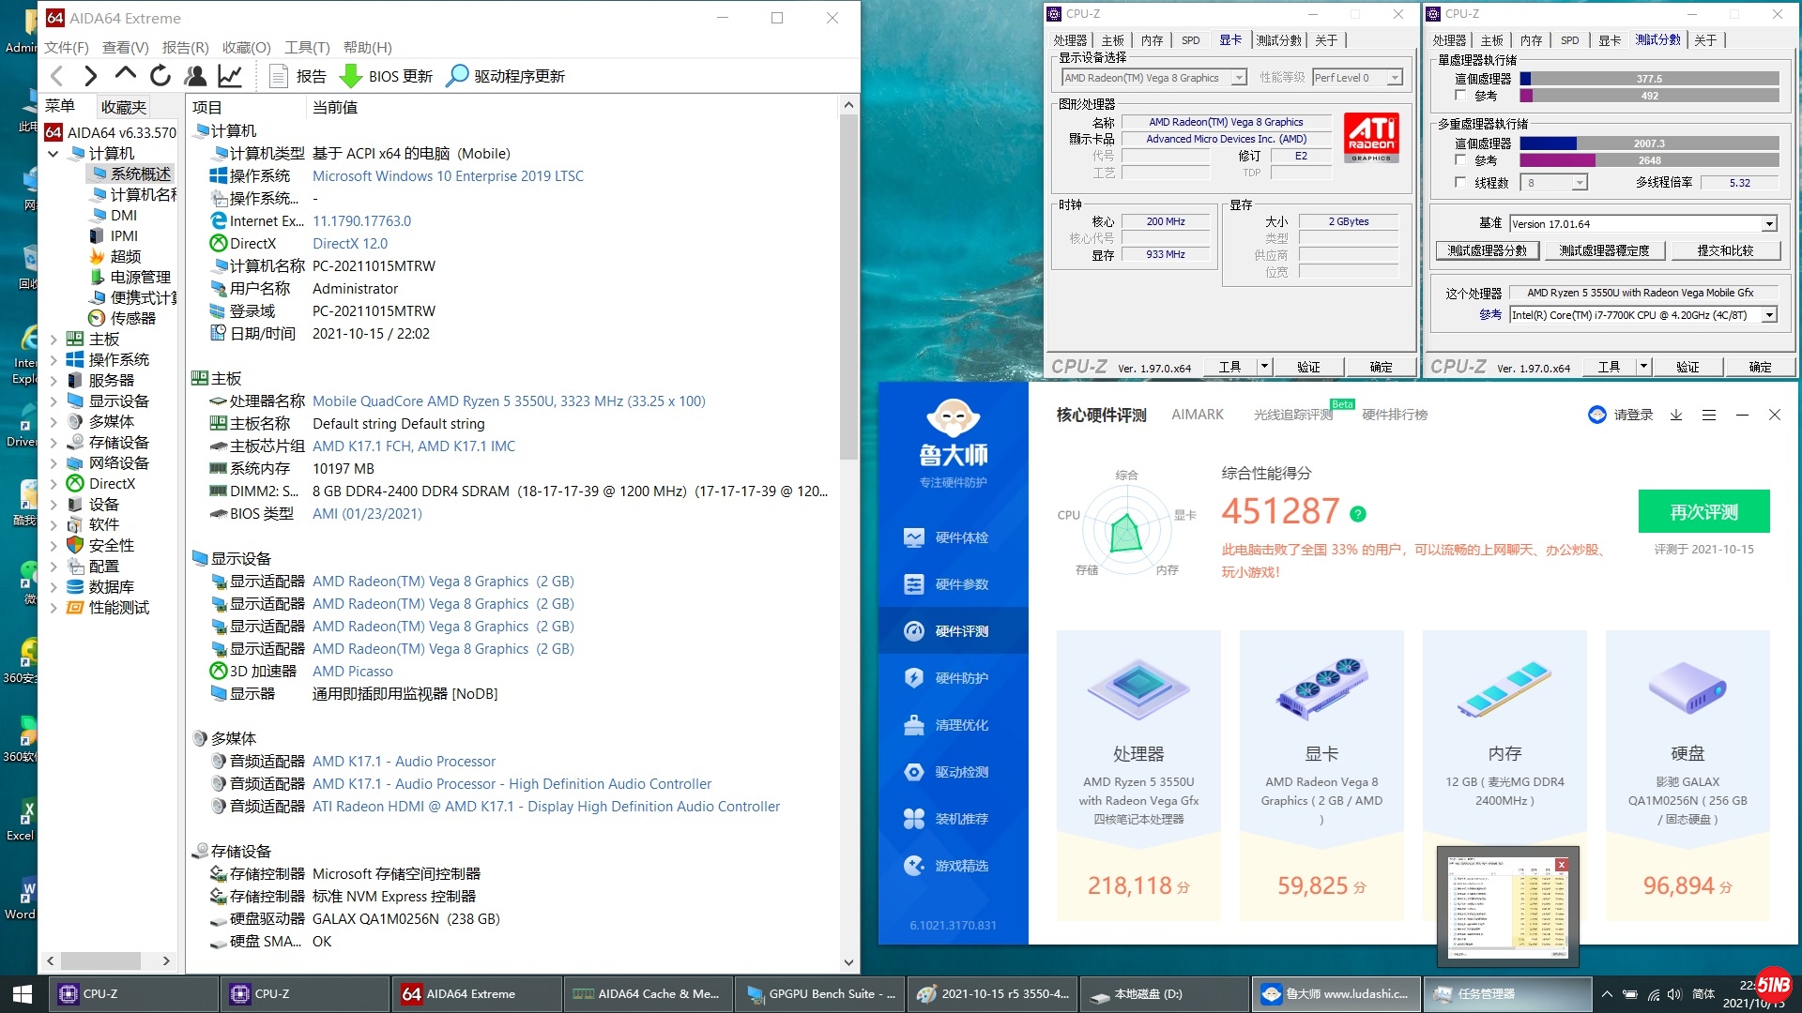The height and width of the screenshot is (1013, 1802).
Task: Click the bench processor score button
Action: point(1487,250)
